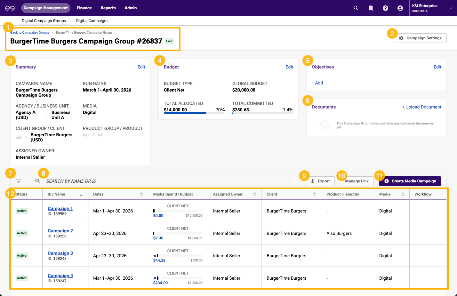
Task: Click the Upload Document link
Action: (x=421, y=107)
